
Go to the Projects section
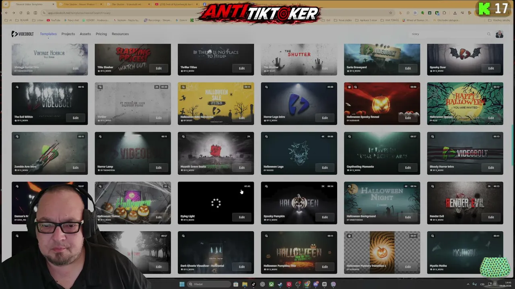pos(68,34)
